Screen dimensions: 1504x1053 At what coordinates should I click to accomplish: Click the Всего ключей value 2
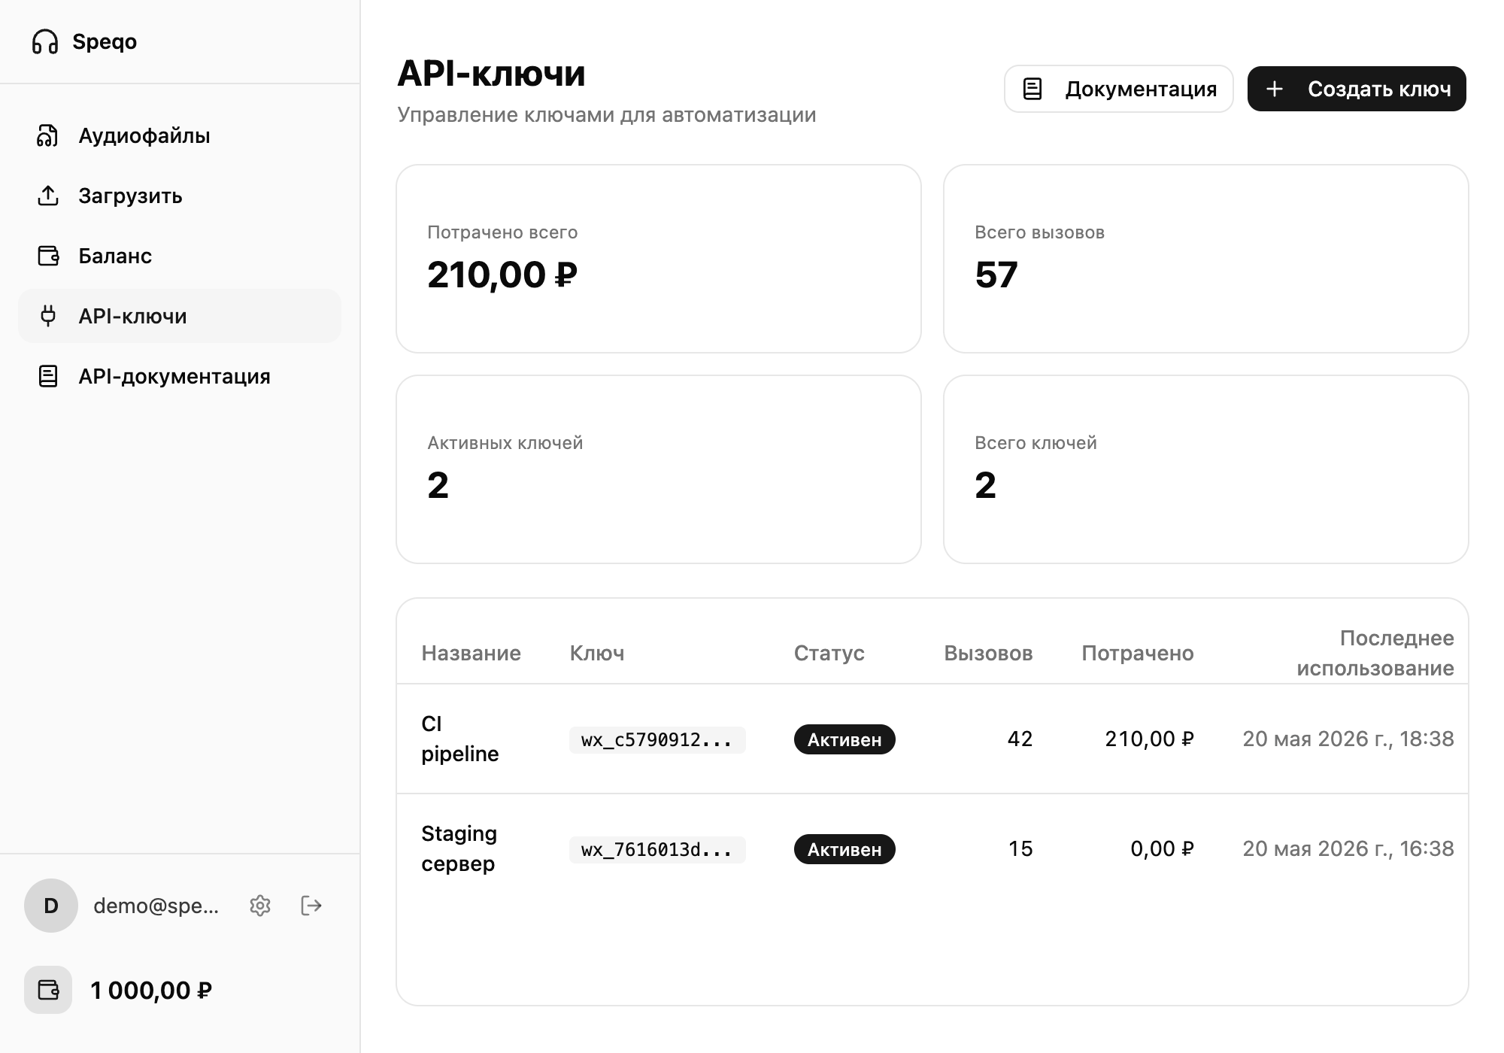pos(985,485)
